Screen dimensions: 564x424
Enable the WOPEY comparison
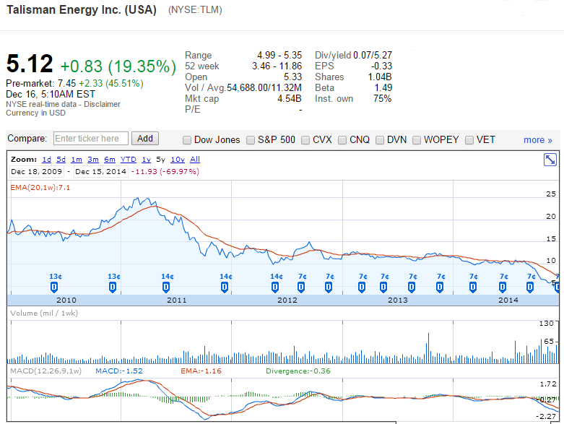(x=417, y=140)
